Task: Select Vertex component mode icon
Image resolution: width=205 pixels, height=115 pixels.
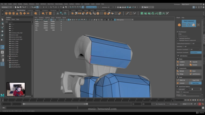Action: (184, 25)
